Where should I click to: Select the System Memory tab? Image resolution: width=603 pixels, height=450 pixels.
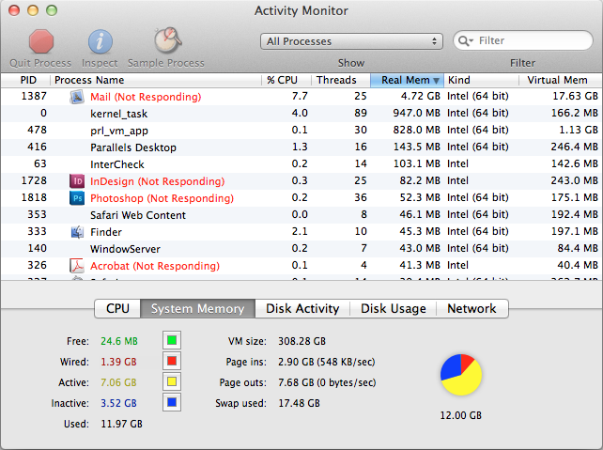(197, 308)
